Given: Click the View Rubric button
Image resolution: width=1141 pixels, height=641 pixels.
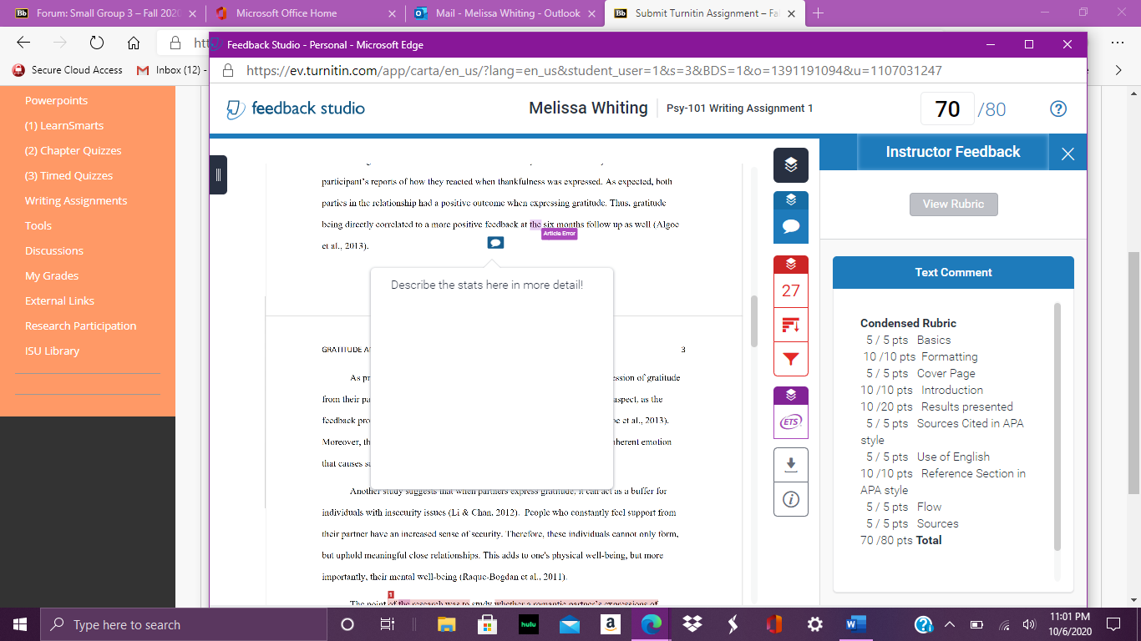Looking at the screenshot, I should pos(953,204).
